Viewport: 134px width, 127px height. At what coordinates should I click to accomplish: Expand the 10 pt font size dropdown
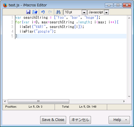pos(84,12)
